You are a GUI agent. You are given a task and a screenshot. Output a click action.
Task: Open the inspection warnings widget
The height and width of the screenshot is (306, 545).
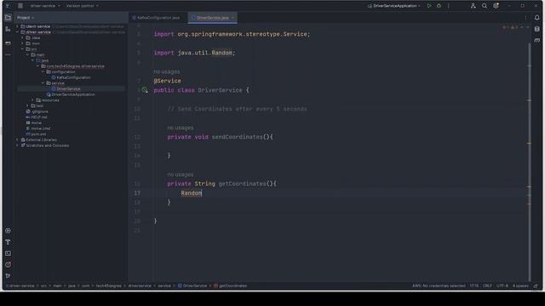(511, 27)
